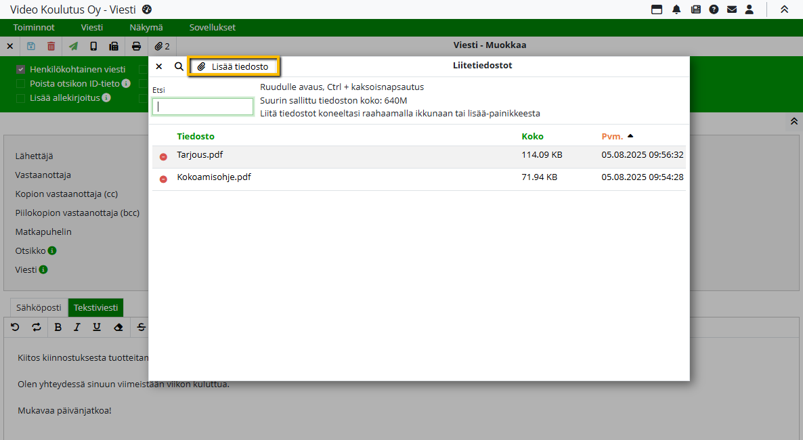This screenshot has width=803, height=440.
Task: Check the Lisää allekirjoitus option
Action: 21,98
